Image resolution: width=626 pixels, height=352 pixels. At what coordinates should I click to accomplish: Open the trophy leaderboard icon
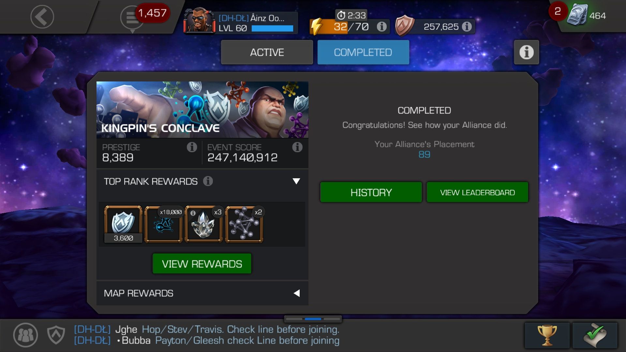click(x=547, y=335)
